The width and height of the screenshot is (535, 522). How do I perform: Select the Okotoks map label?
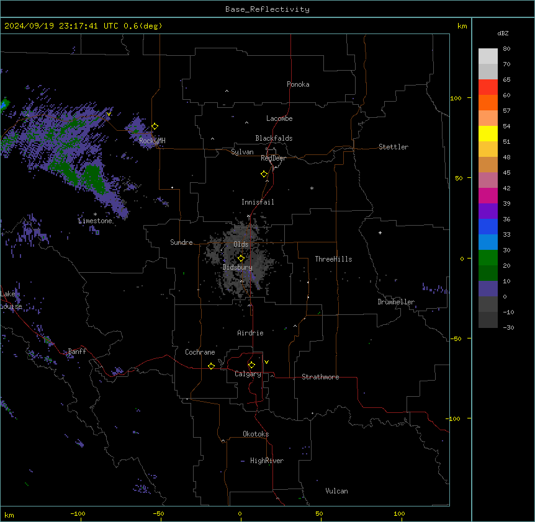[x=256, y=434]
